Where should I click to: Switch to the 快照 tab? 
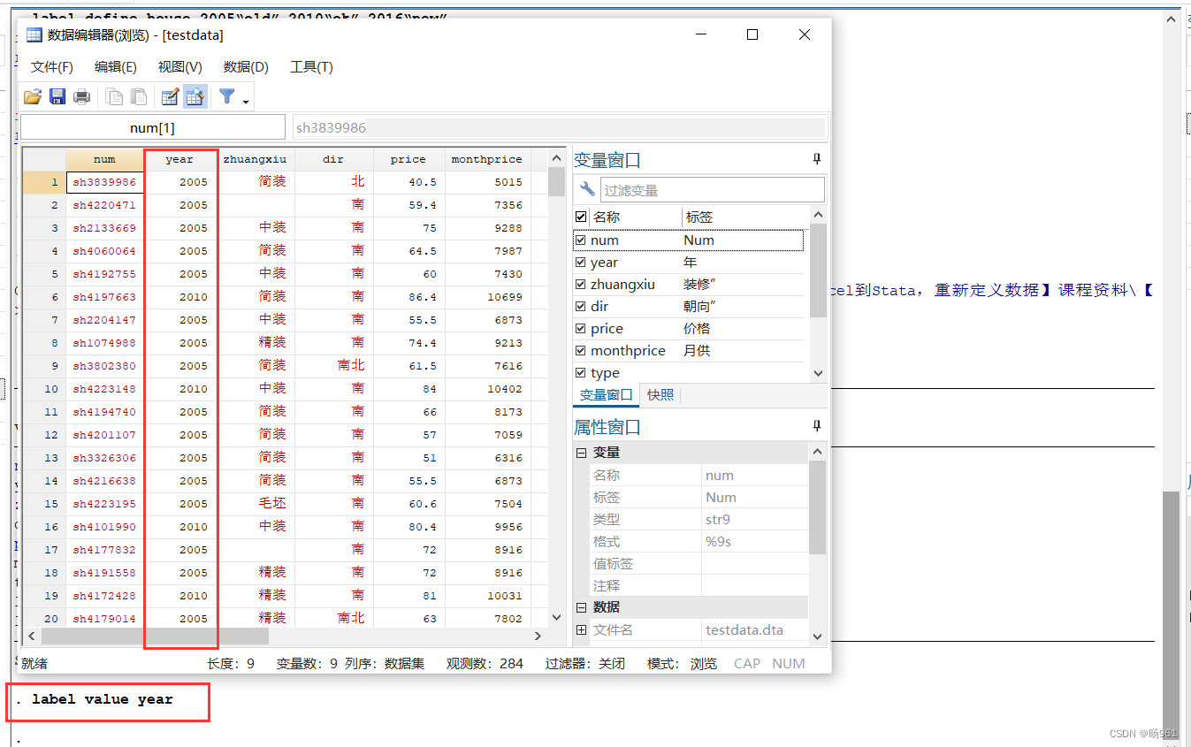coord(660,394)
